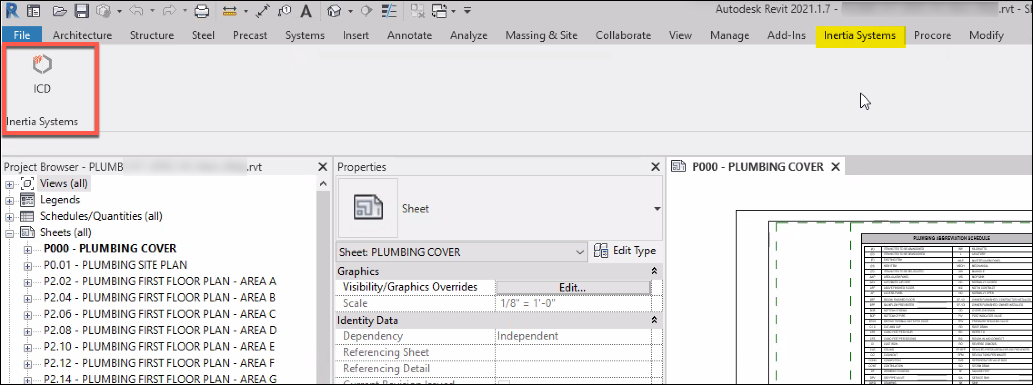Open the Revit Home icon in quick access toolbar
Image resolution: width=1033 pixels, height=385 pixels.
tap(34, 10)
